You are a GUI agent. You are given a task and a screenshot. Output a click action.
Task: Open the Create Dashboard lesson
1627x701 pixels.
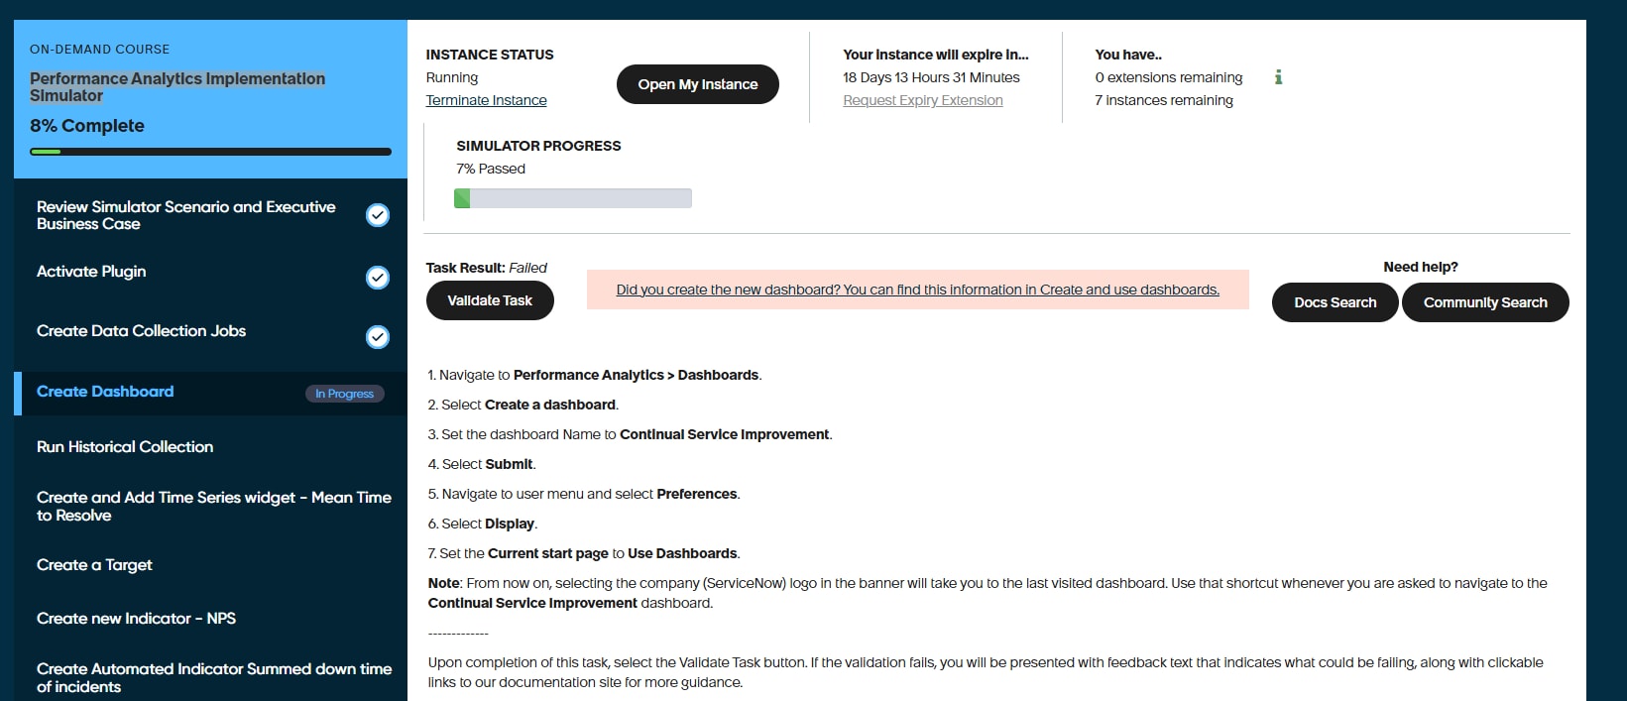click(105, 392)
